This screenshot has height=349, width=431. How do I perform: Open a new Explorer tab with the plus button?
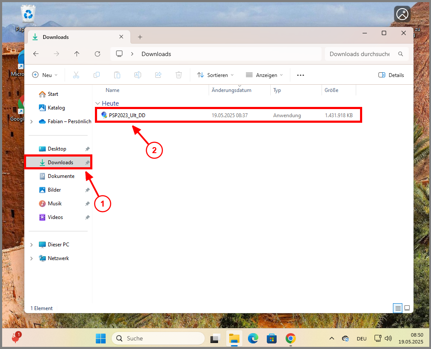[x=140, y=37]
